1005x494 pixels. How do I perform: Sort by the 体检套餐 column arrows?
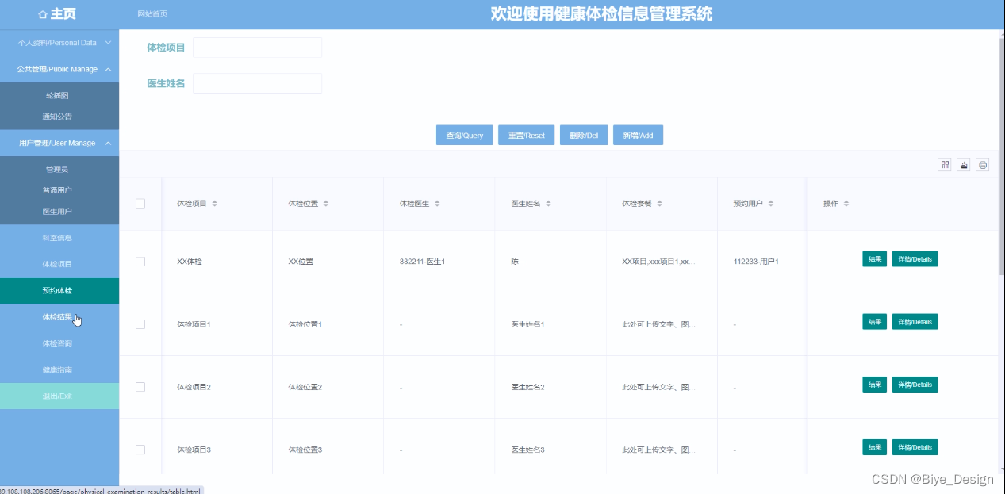tap(658, 204)
